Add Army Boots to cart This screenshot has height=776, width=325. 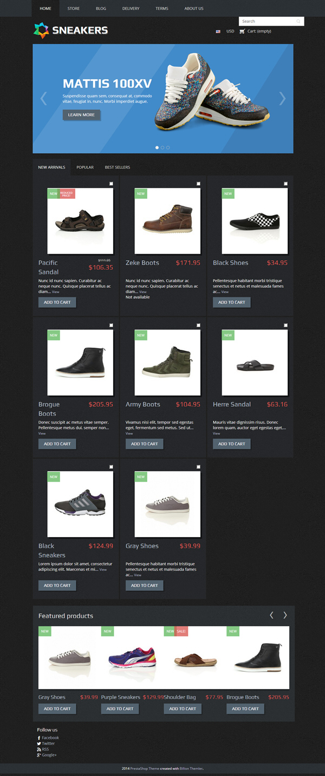pos(145,444)
